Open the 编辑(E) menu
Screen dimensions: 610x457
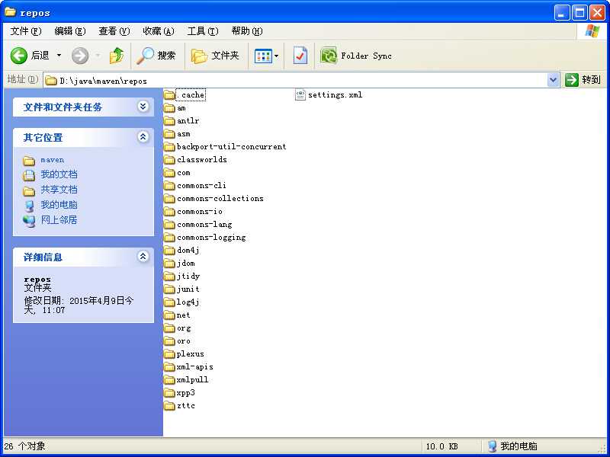(x=70, y=31)
